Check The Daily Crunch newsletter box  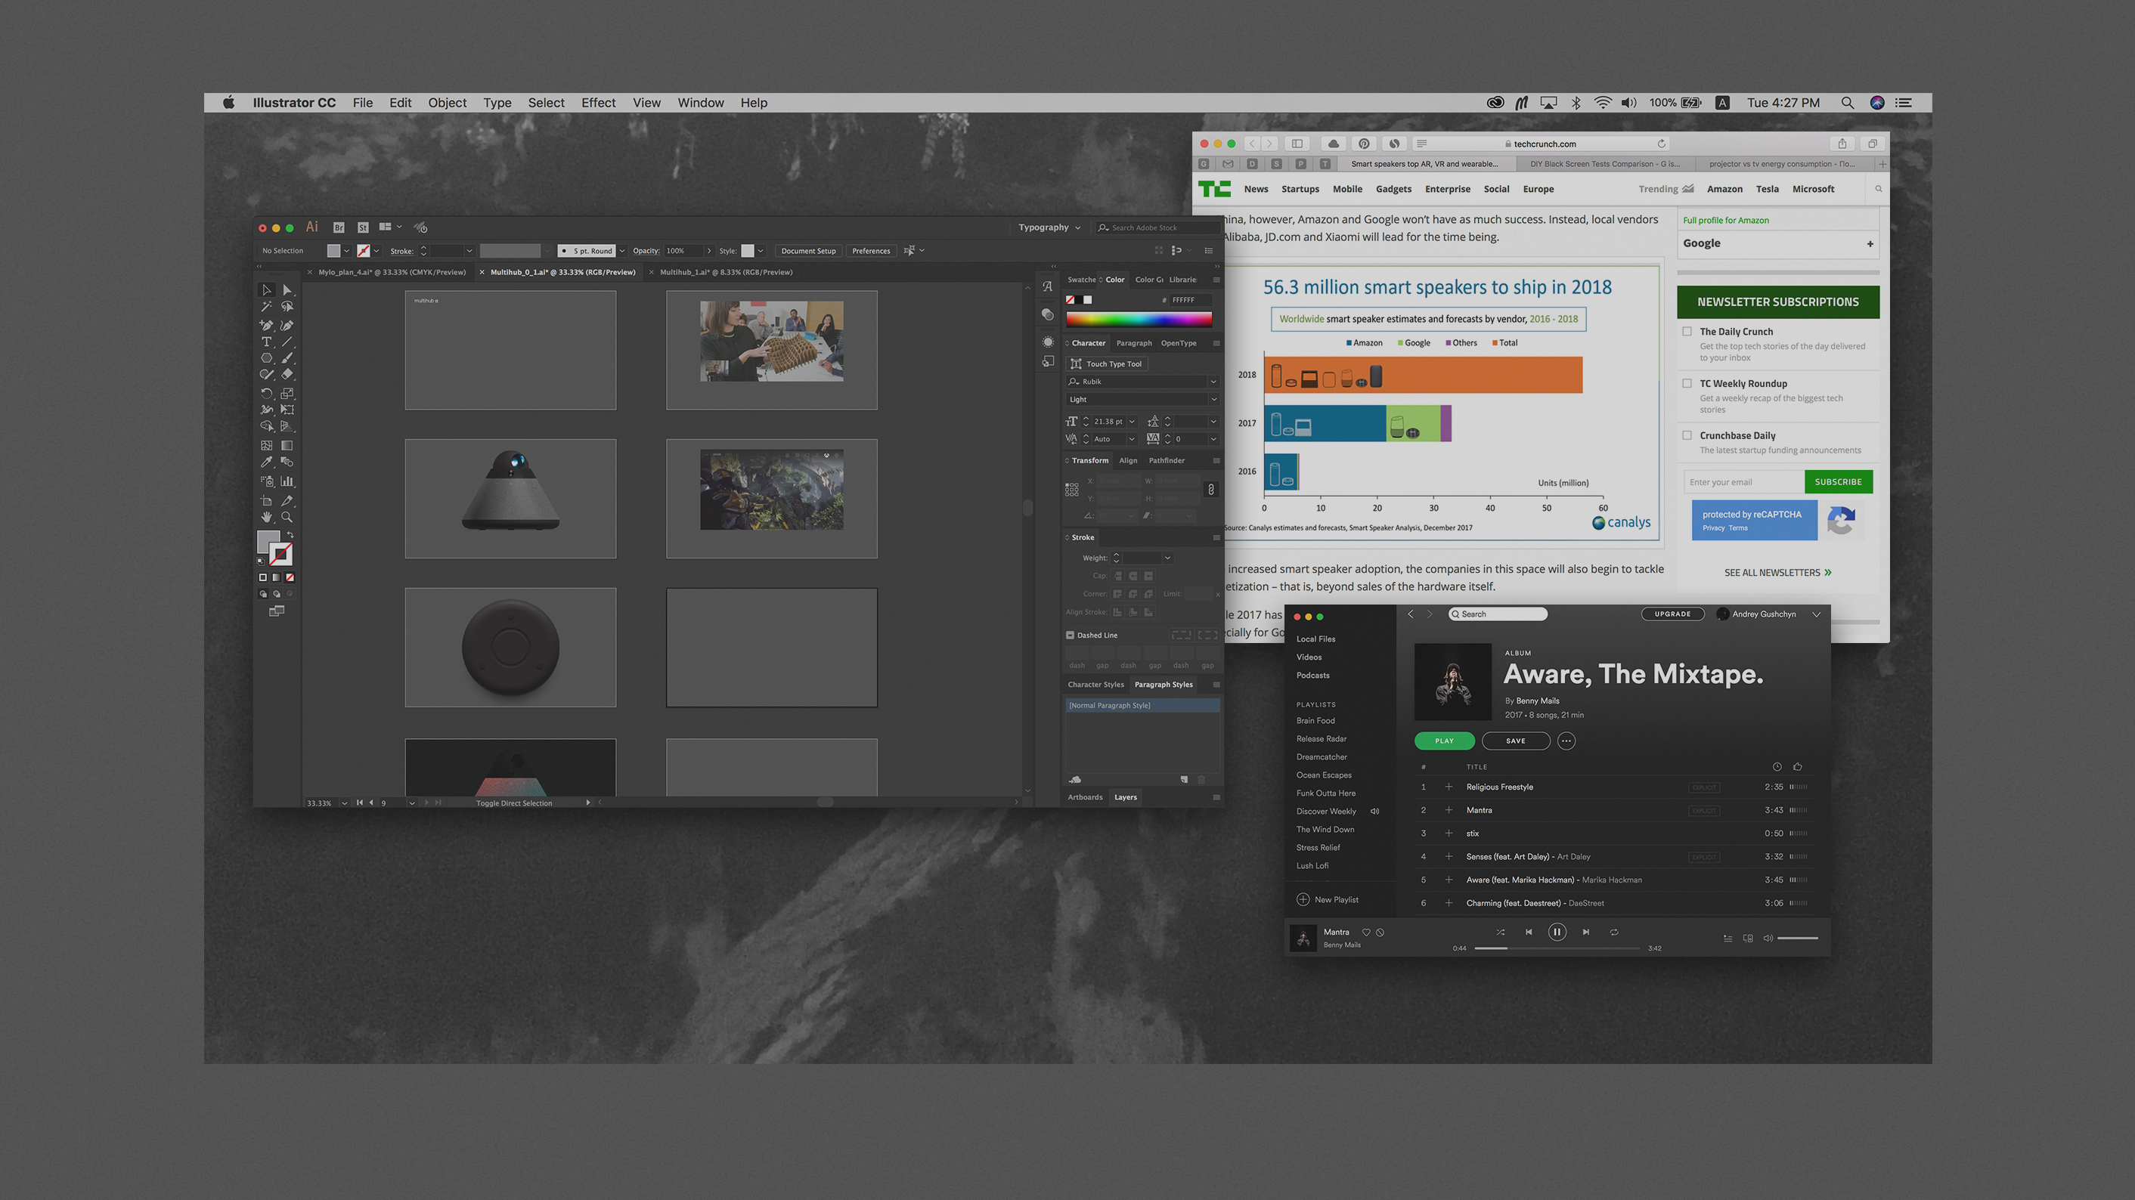(x=1687, y=331)
